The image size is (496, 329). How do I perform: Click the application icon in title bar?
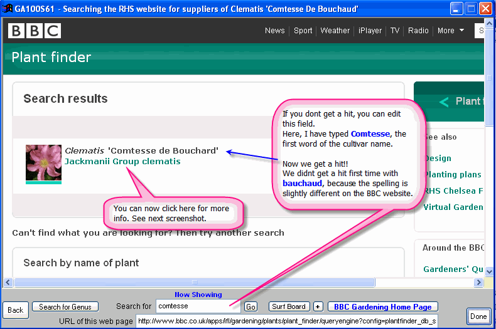[x=8, y=9]
